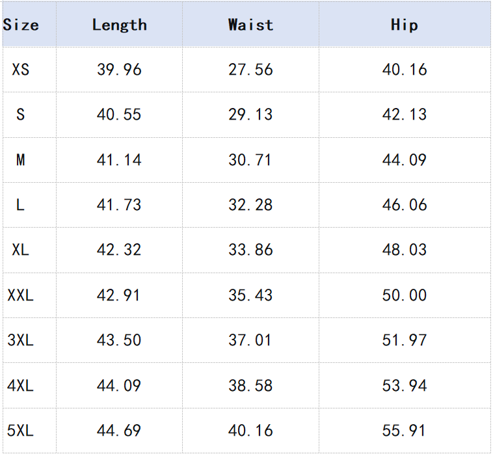Click the Hip column header
This screenshot has height=454, width=493.
click(404, 25)
